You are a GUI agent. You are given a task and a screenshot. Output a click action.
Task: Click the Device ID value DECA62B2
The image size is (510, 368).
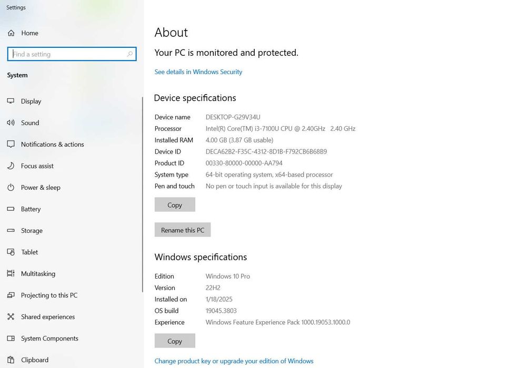point(266,152)
